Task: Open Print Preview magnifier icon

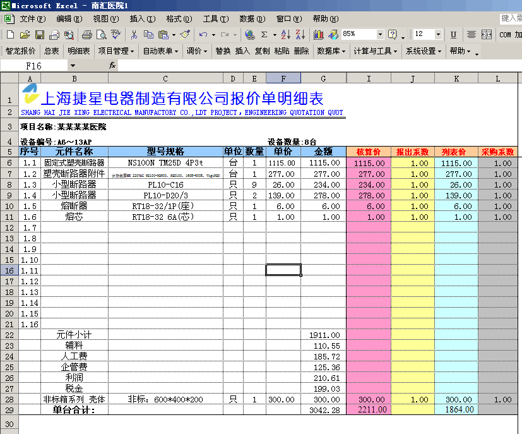Action: pyautogui.click(x=102, y=34)
